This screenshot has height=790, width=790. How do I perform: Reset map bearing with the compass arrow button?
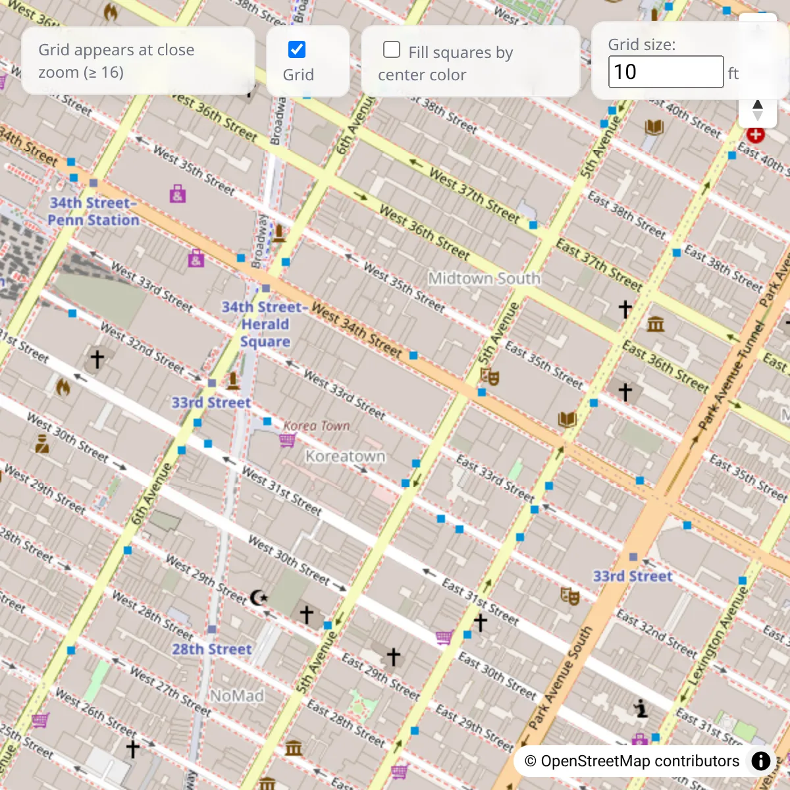pyautogui.click(x=758, y=111)
